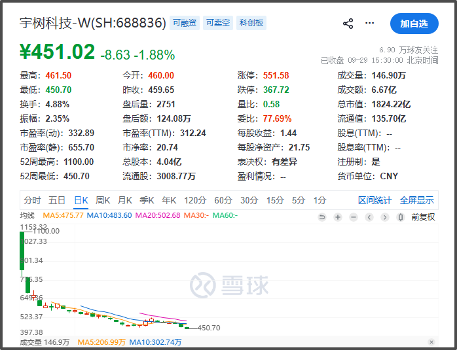Click the 市净率 value 20.74
The width and height of the screenshot is (457, 350).
168,148
